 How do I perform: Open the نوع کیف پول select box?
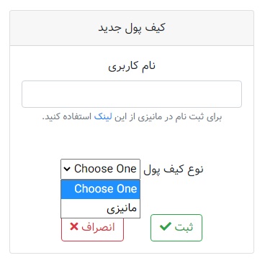point(100,169)
